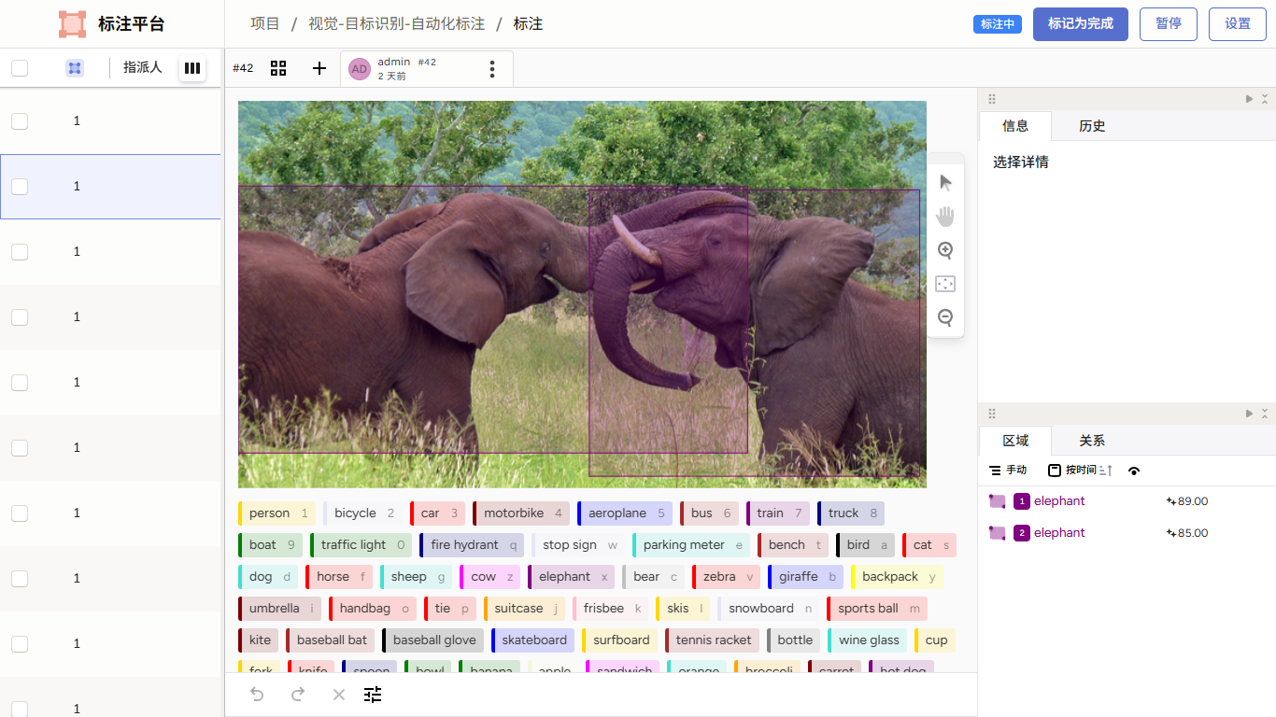
Task: Choose the sports ball label
Action: 877,609
